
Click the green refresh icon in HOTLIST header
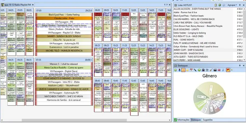click(x=220, y=5)
